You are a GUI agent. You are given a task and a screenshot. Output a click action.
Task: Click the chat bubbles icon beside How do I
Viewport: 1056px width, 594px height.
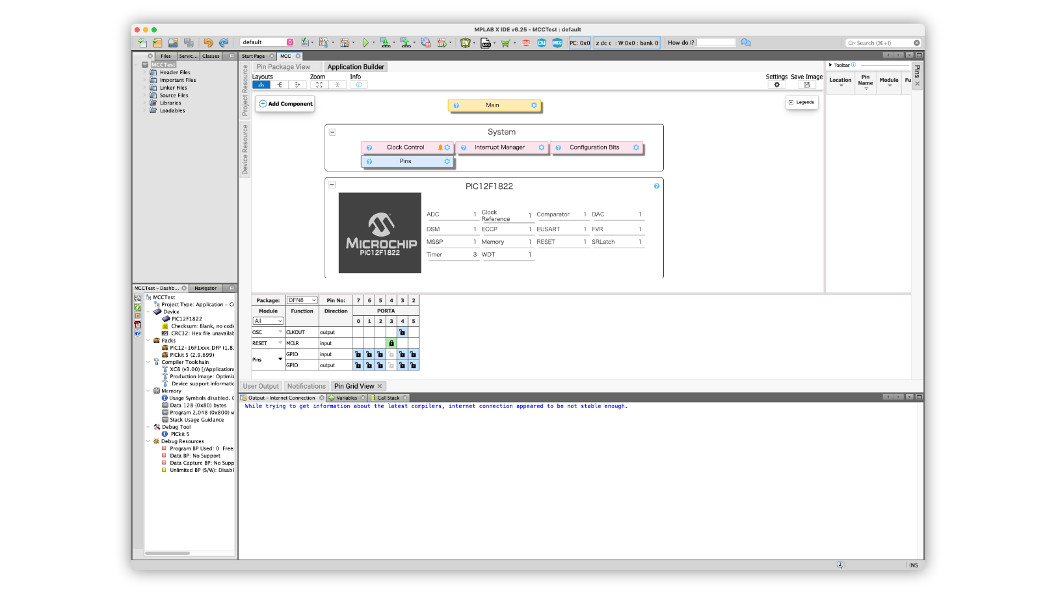(x=746, y=43)
